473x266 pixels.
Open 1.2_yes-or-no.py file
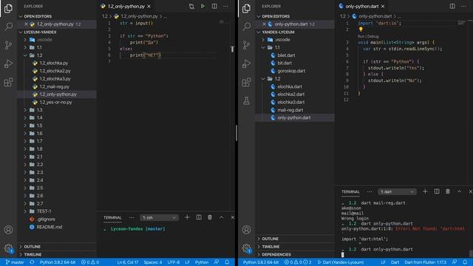pos(56,102)
